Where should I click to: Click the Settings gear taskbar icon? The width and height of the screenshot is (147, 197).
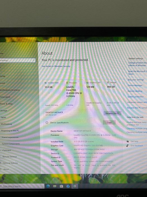pos(75,186)
